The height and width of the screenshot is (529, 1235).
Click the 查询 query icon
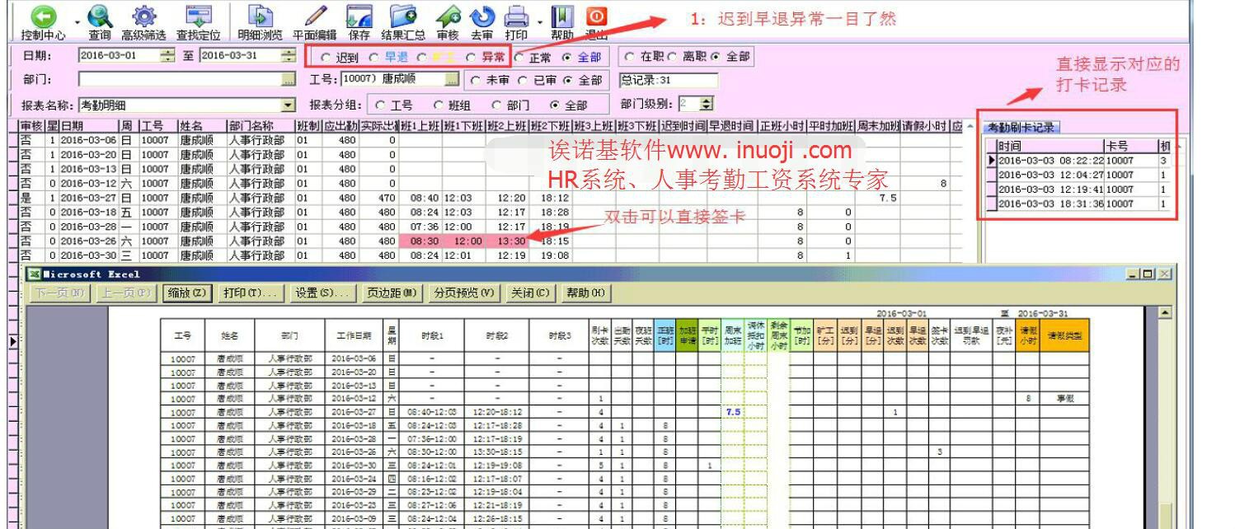click(x=98, y=18)
